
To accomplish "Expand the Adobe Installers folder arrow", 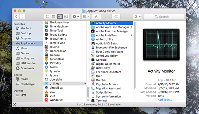I will click(x=131, y=35).
